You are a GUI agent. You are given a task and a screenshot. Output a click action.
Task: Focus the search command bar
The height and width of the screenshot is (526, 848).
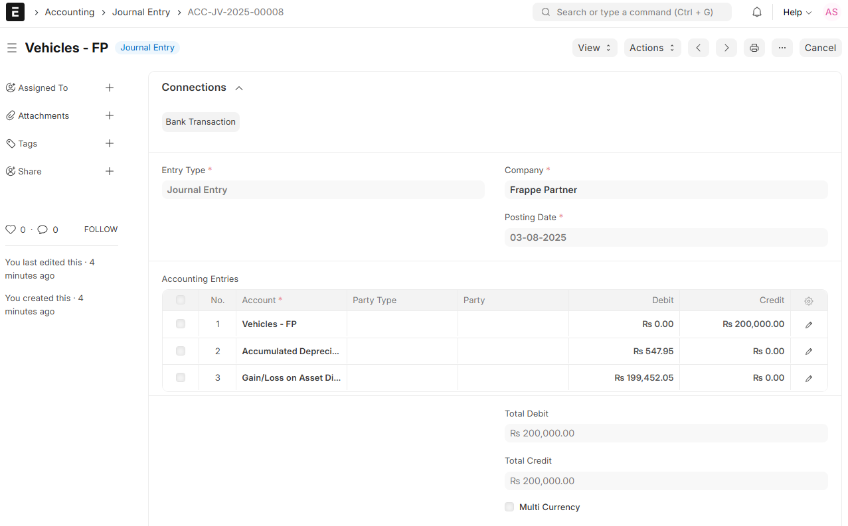pyautogui.click(x=632, y=12)
